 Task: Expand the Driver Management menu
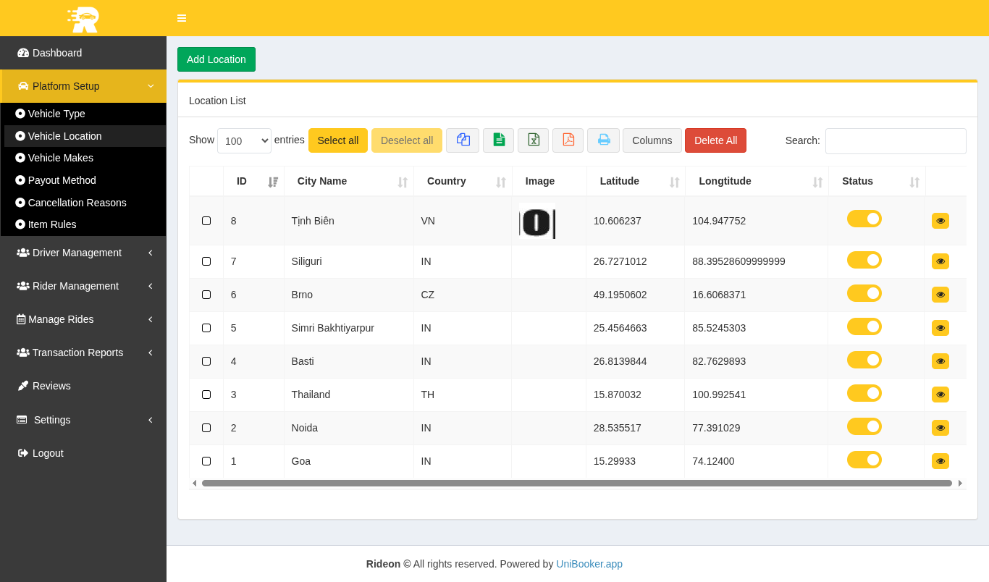point(83,253)
